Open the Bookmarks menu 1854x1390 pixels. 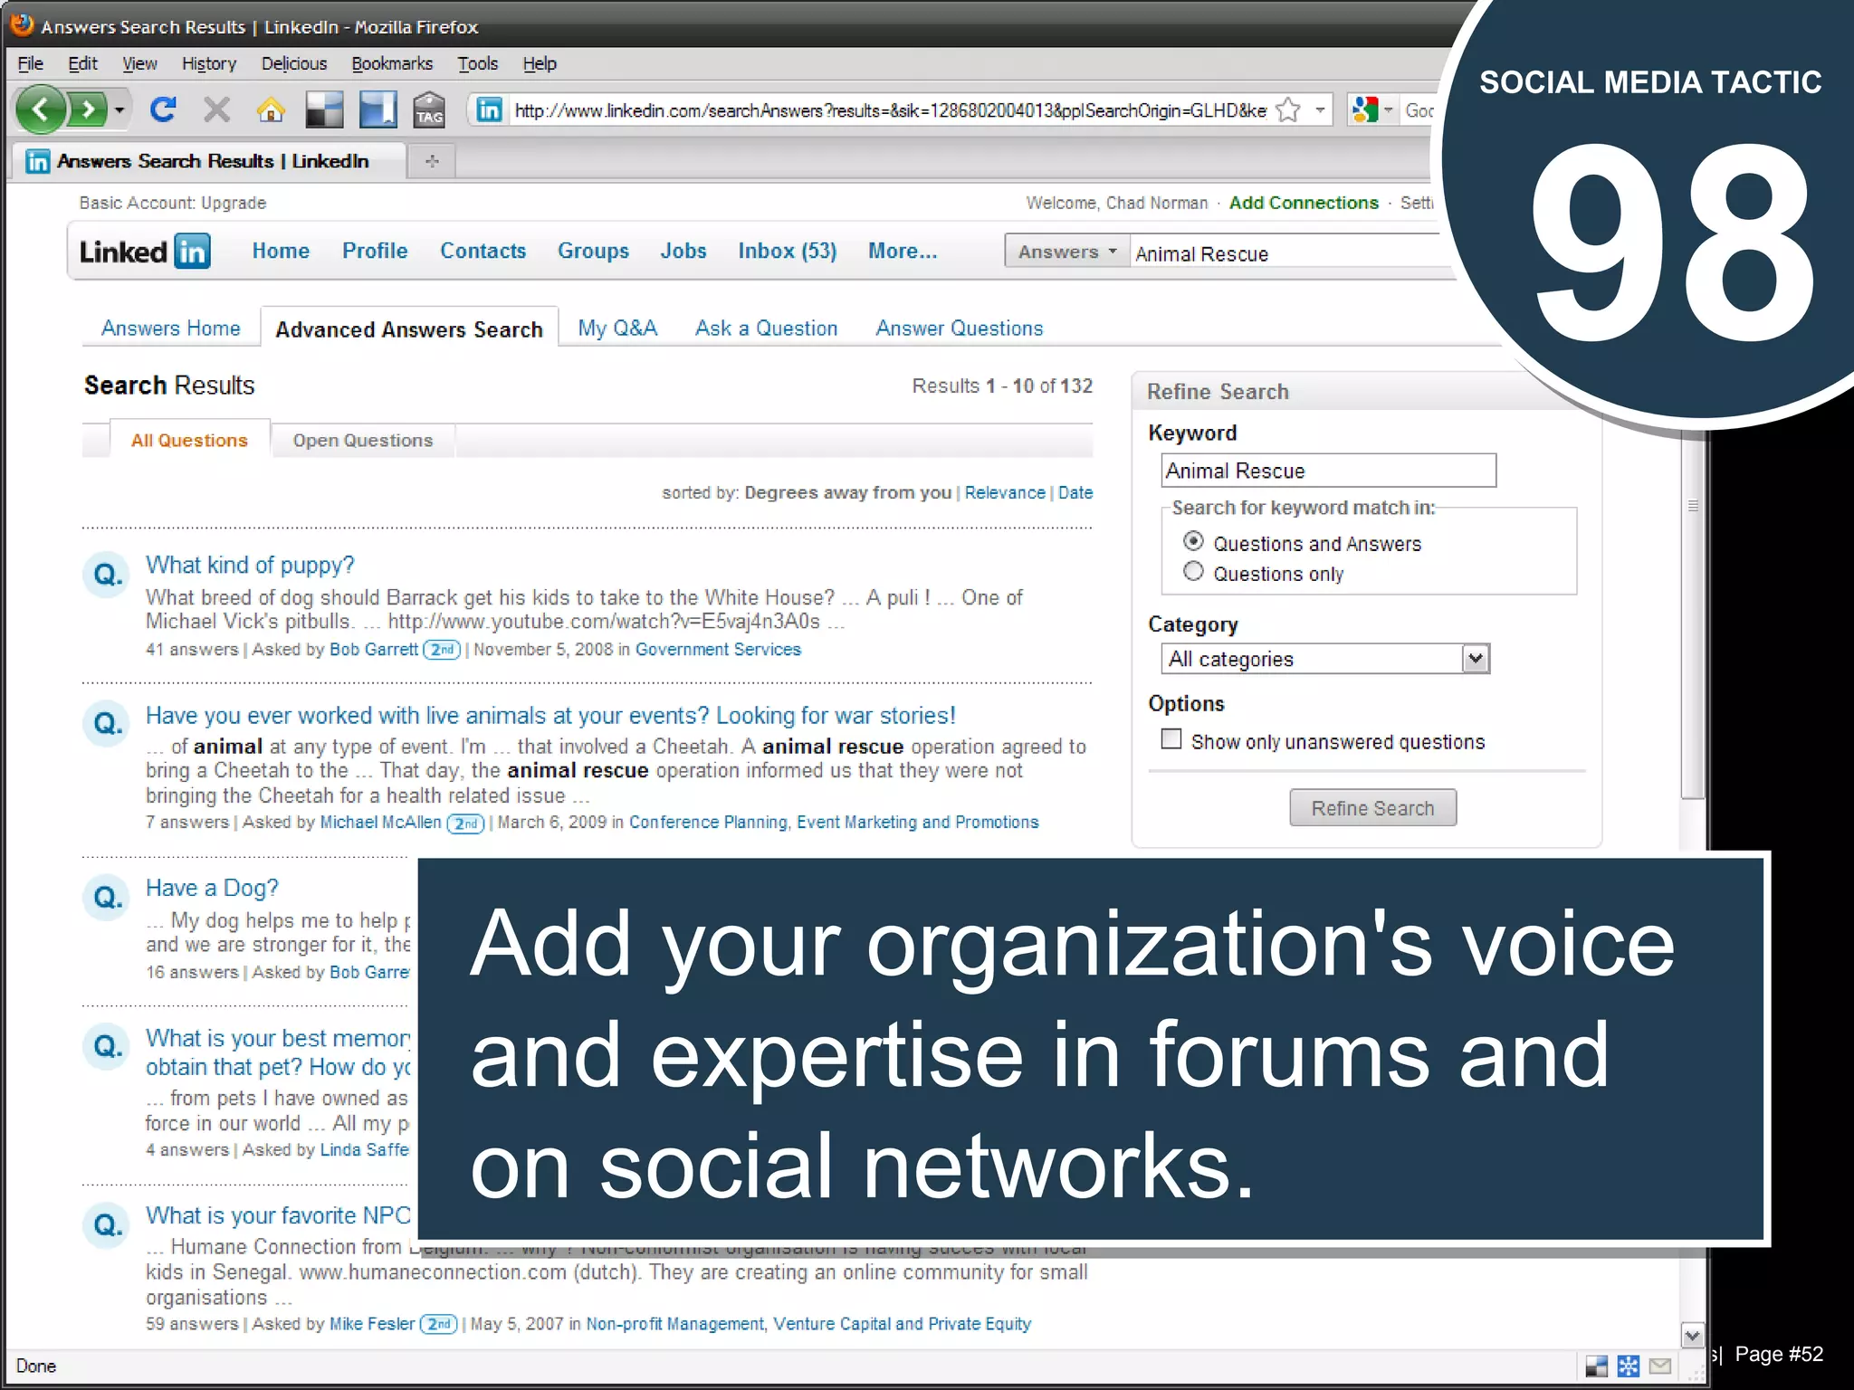[392, 63]
